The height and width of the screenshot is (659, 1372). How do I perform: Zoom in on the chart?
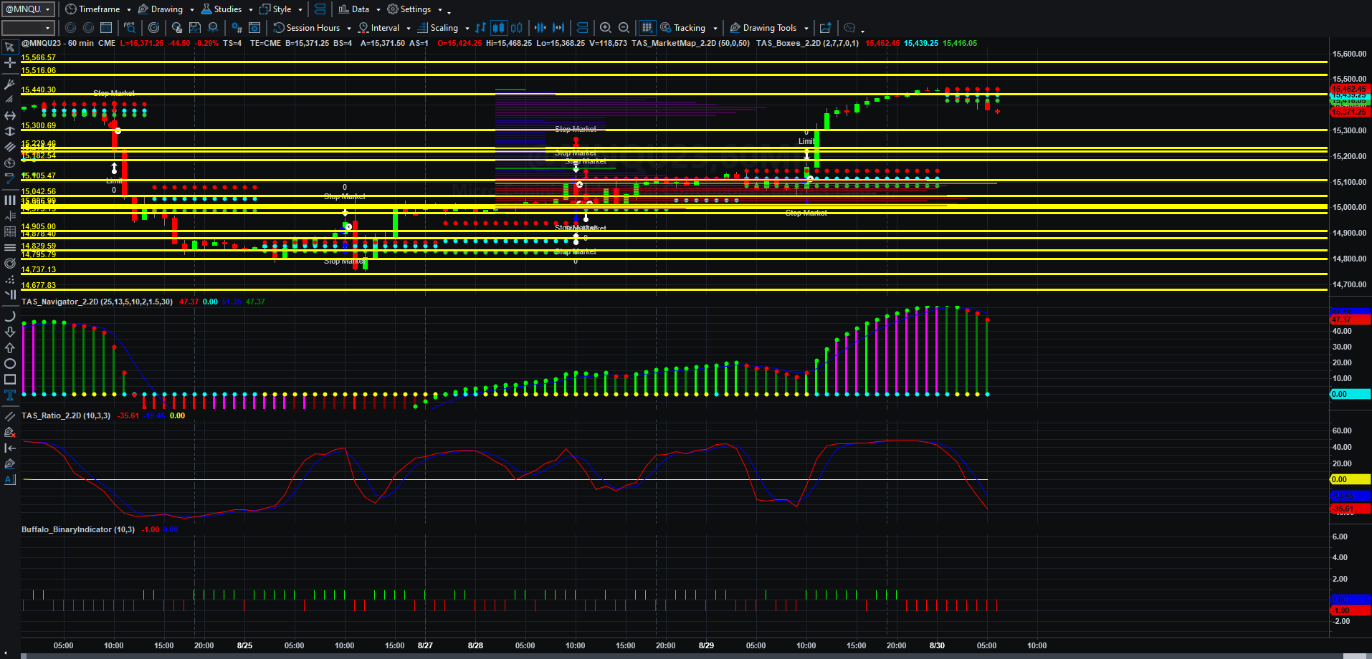(x=605, y=28)
